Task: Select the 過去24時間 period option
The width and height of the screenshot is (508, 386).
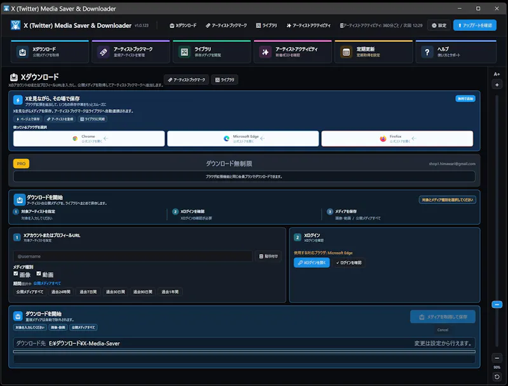Action: point(61,292)
